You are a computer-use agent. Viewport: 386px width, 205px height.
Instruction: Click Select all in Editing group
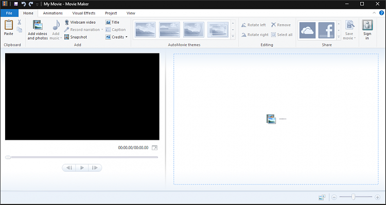coord(282,34)
